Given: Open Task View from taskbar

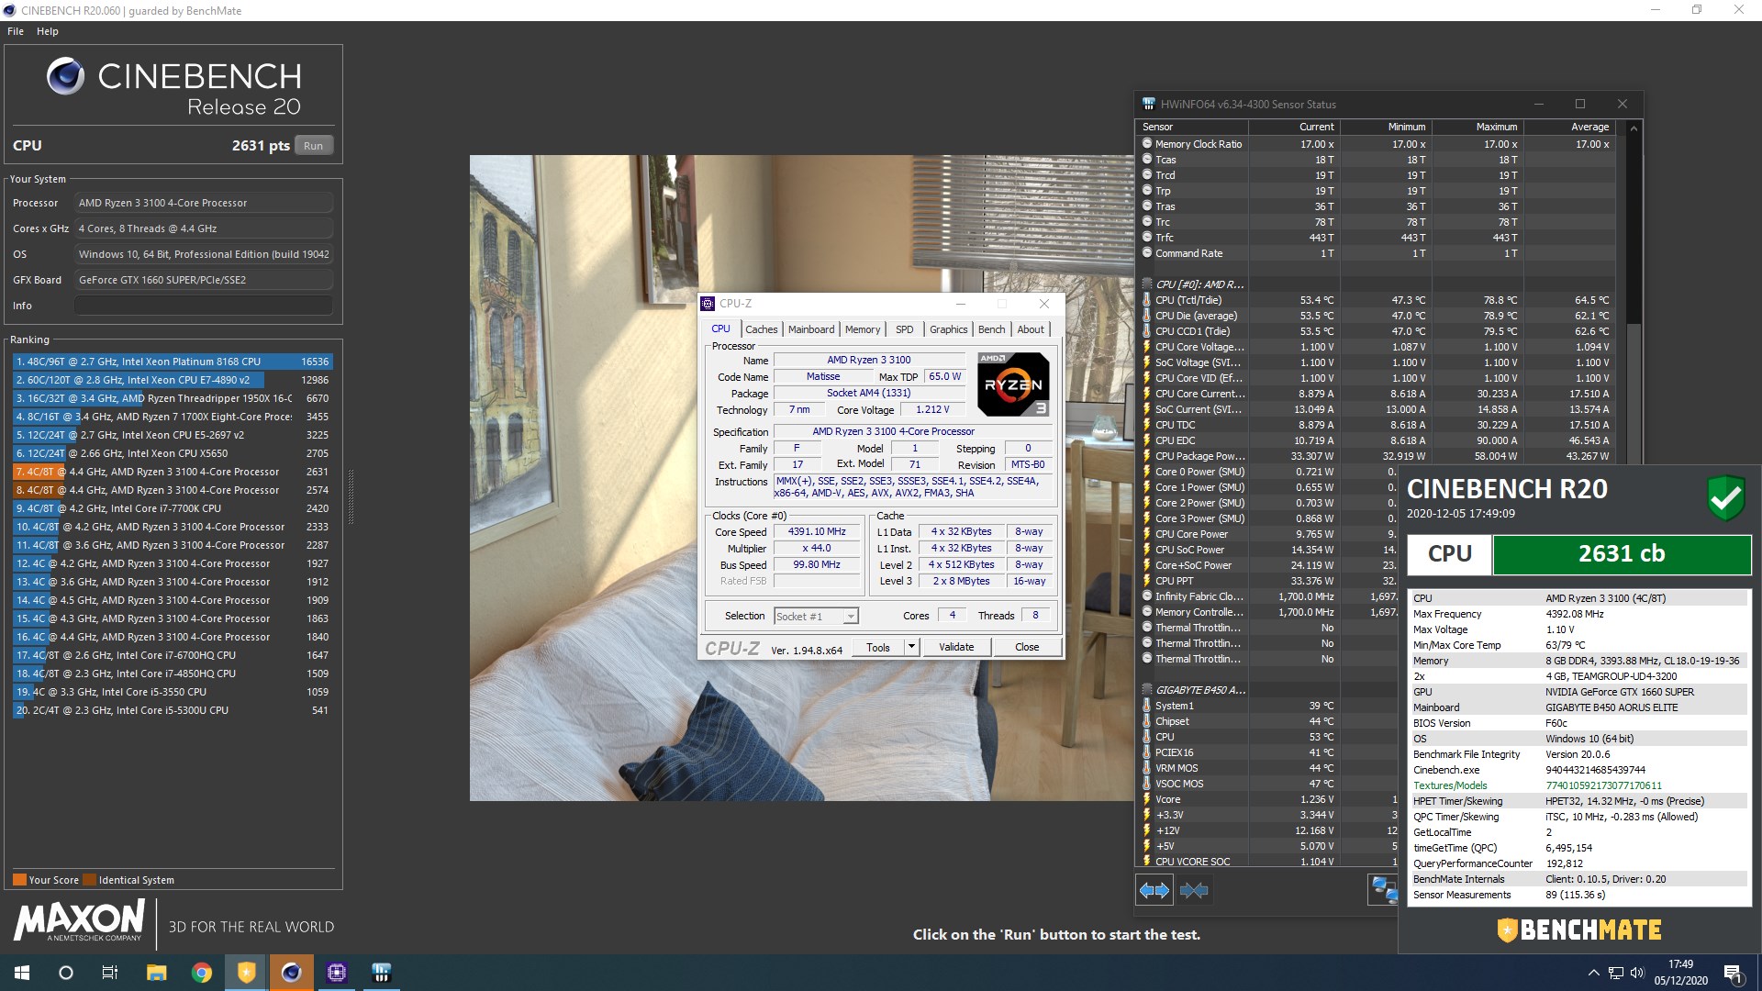Looking at the screenshot, I should [x=110, y=973].
